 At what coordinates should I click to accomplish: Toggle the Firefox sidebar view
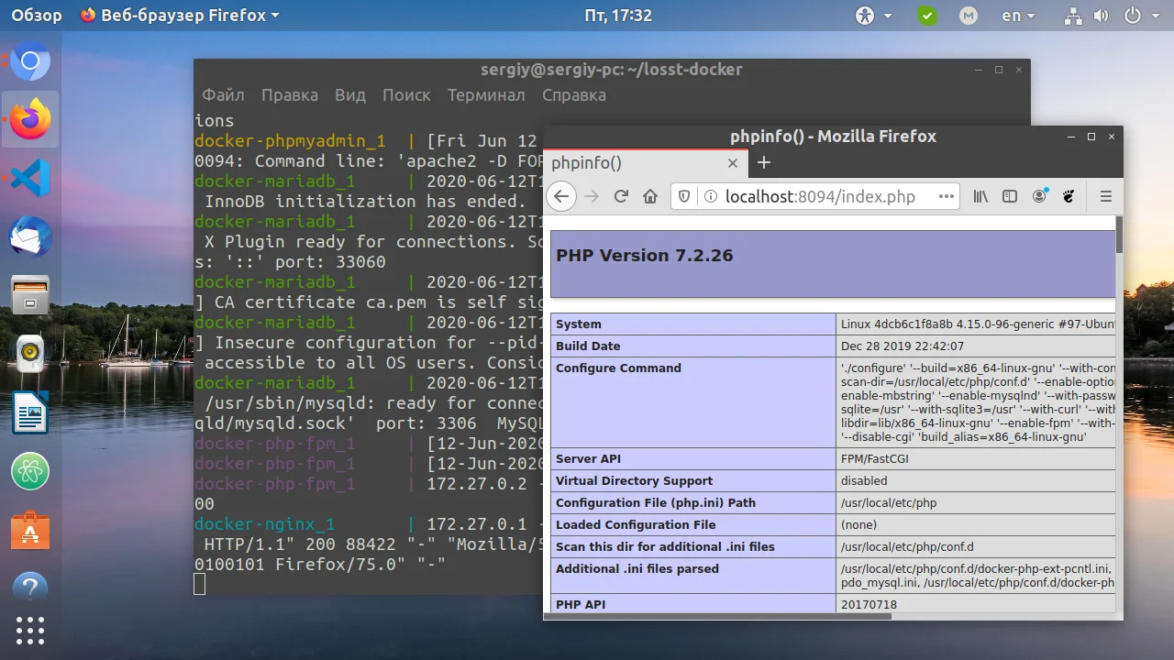[x=1010, y=196]
